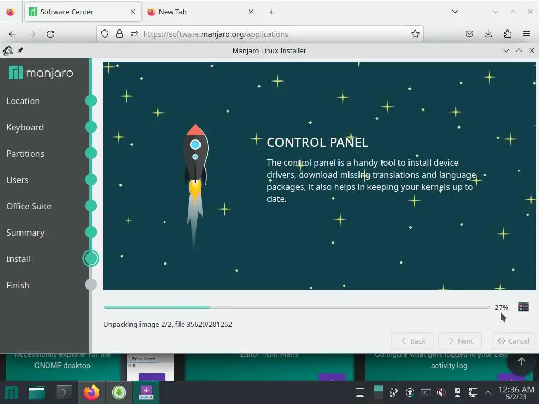
Task: Select the Location step in sidebar
Action: tap(23, 101)
